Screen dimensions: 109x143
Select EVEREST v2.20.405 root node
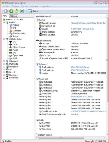(14, 19)
